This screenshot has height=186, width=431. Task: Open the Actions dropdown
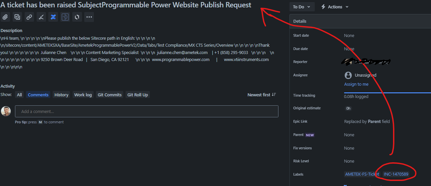(335, 7)
